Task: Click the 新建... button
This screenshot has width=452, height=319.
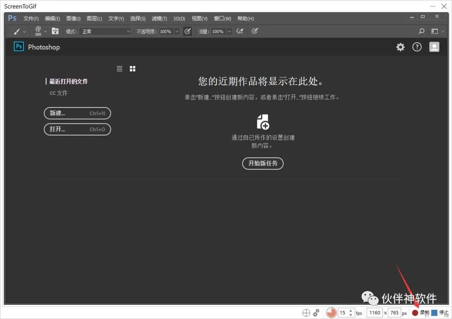Action: 77,113
